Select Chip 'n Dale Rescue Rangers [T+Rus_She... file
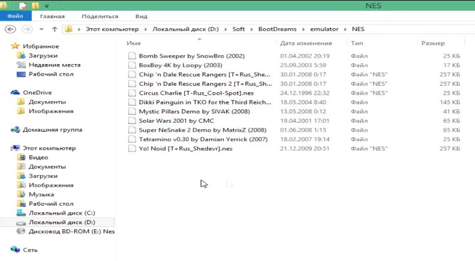 click(x=204, y=75)
